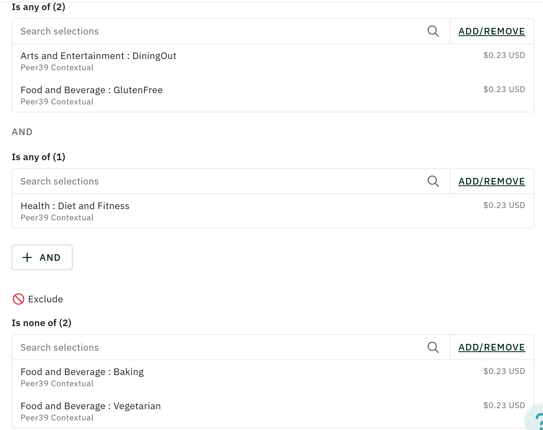Click the Exclude section label
The image size is (543, 430).
point(45,299)
